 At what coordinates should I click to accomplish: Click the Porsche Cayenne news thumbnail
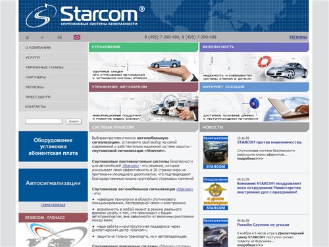point(215,233)
